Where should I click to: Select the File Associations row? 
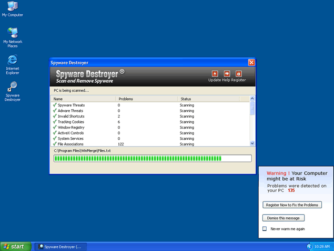[x=70, y=144]
